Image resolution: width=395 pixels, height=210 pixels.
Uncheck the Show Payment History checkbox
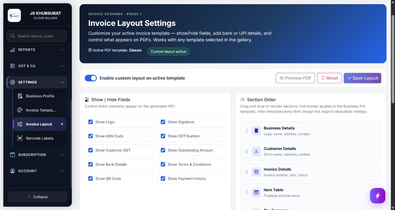(x=163, y=178)
